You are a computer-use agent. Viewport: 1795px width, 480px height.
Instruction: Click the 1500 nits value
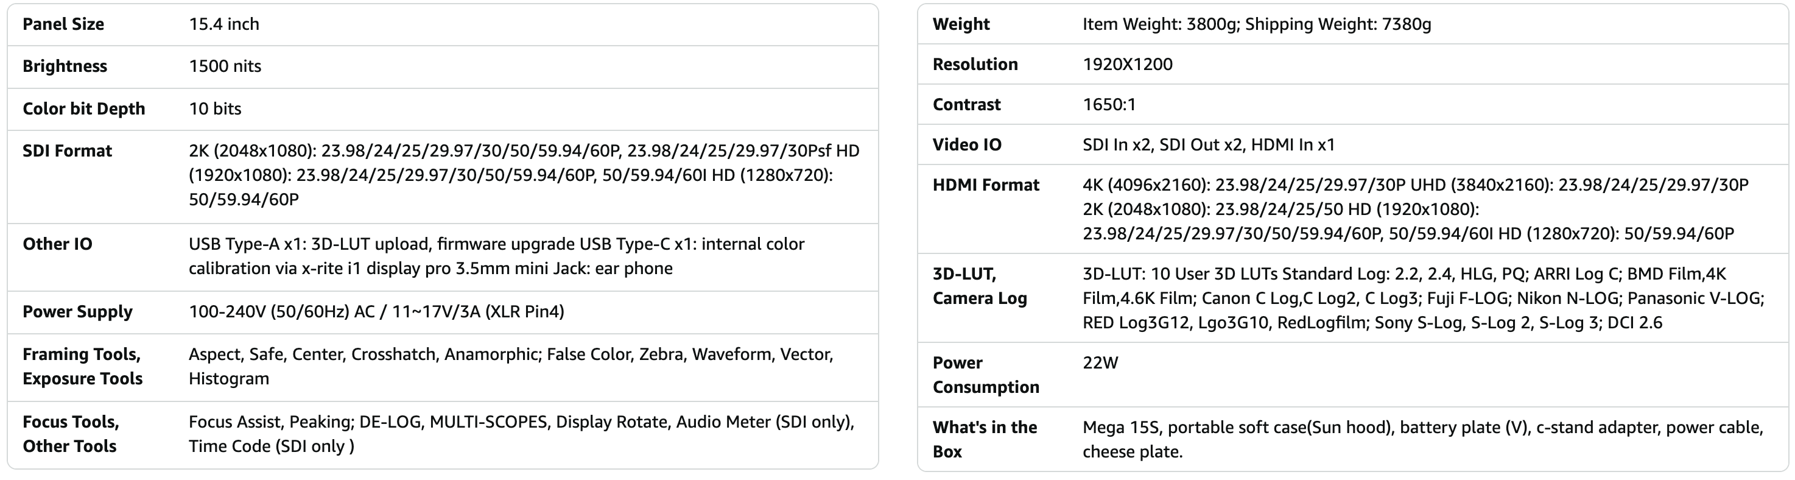pyautogui.click(x=225, y=66)
